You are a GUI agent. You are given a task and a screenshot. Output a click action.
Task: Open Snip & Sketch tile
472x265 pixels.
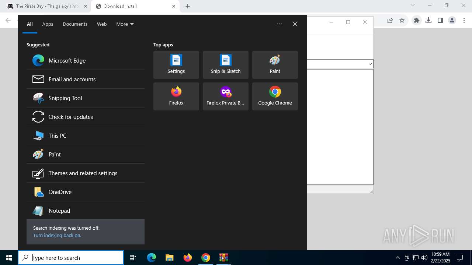point(226,65)
